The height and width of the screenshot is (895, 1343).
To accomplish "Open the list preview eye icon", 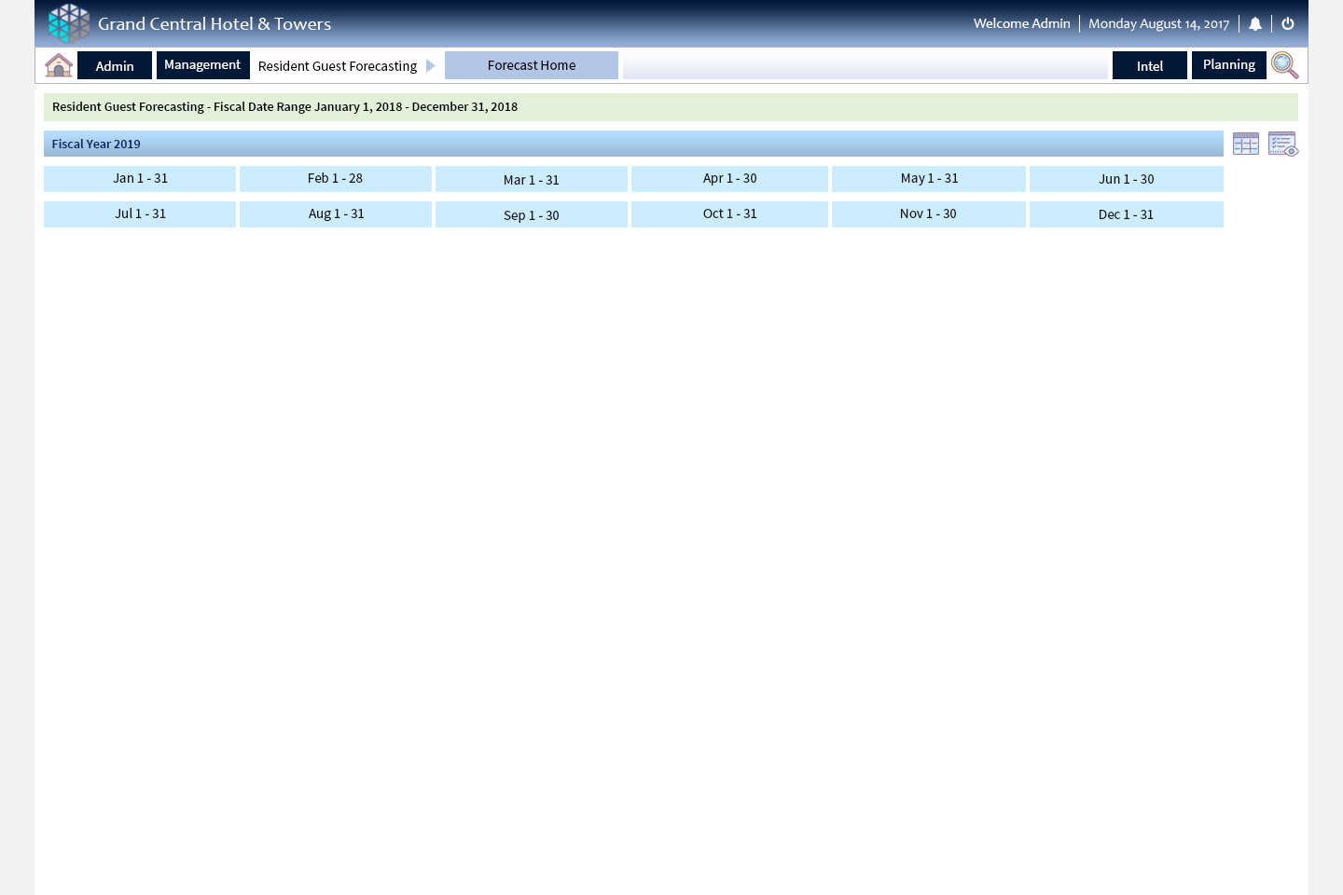I will tap(1283, 144).
